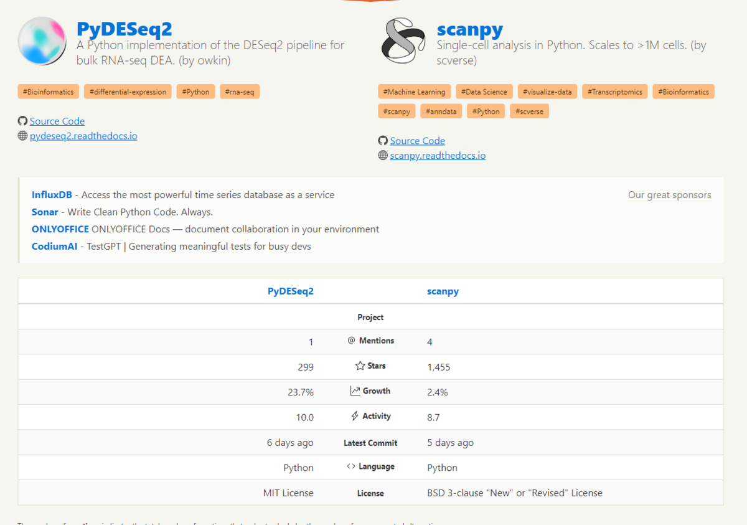Click the globe icon beside scanpy.readthedocs.io
Screen dimensions: 747x525
click(383, 155)
